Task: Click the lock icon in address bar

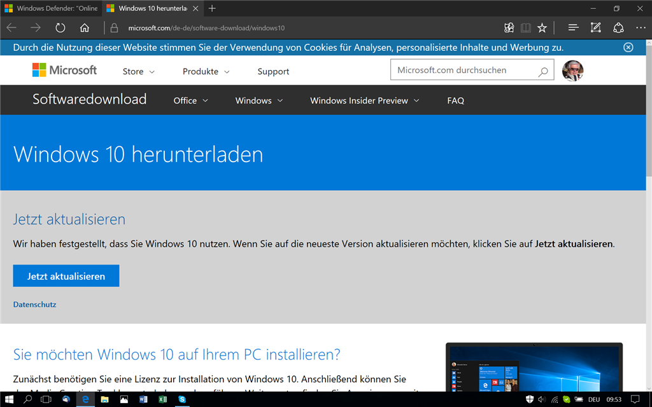Action: [115, 28]
